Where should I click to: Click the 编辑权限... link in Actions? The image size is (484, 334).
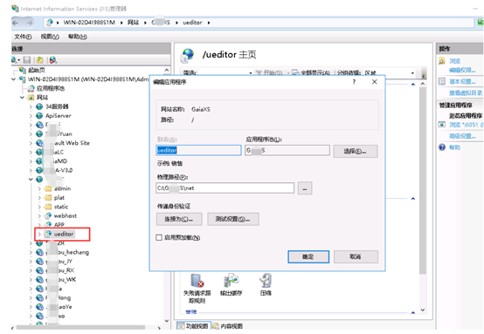pos(462,71)
